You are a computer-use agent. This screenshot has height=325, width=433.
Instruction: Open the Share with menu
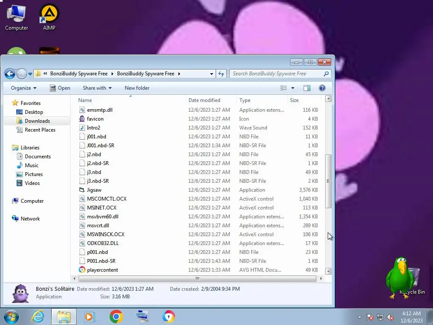tap(97, 88)
